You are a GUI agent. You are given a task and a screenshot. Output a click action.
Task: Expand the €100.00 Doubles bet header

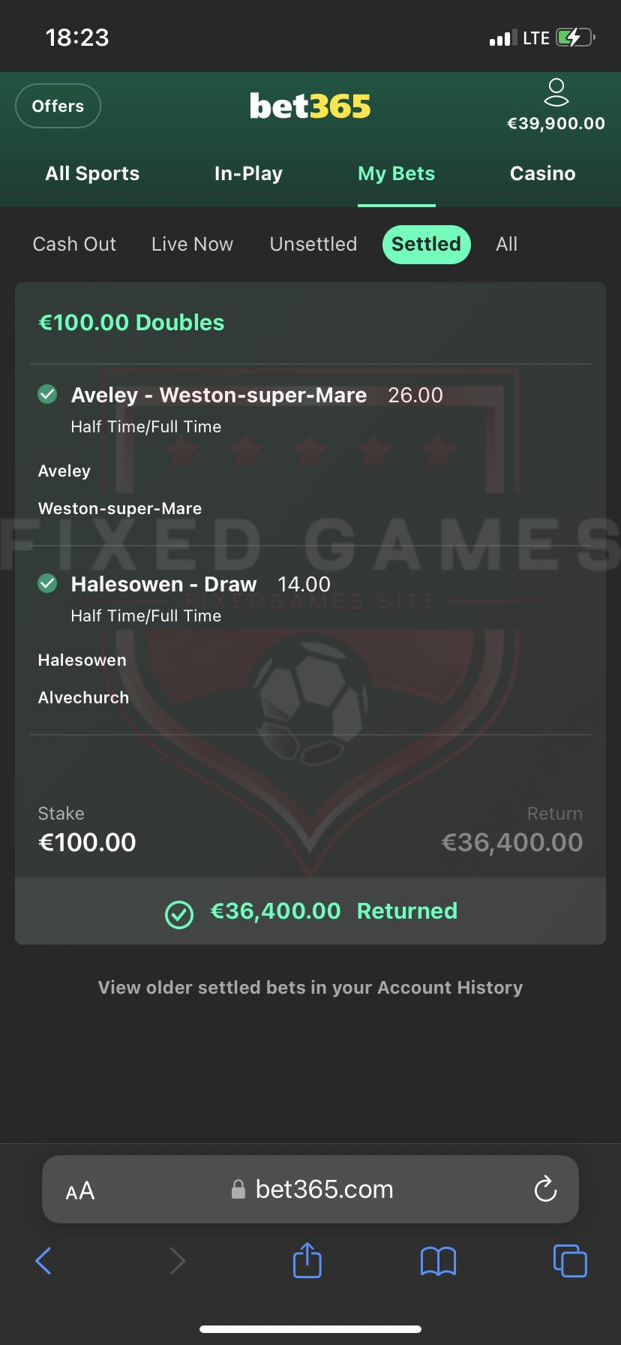pyautogui.click(x=310, y=323)
